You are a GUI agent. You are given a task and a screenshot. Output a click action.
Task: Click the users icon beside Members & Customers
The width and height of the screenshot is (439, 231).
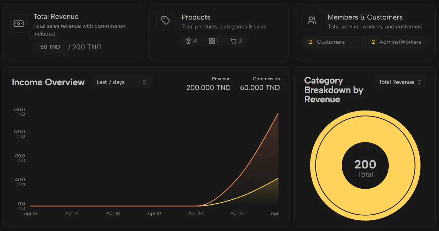312,21
